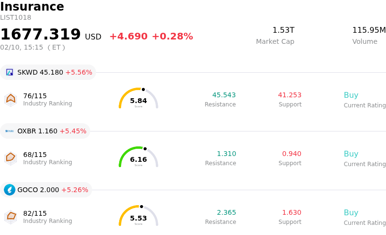Open the OXBR 1.160 stock chip
386x235 pixels.
(45, 131)
